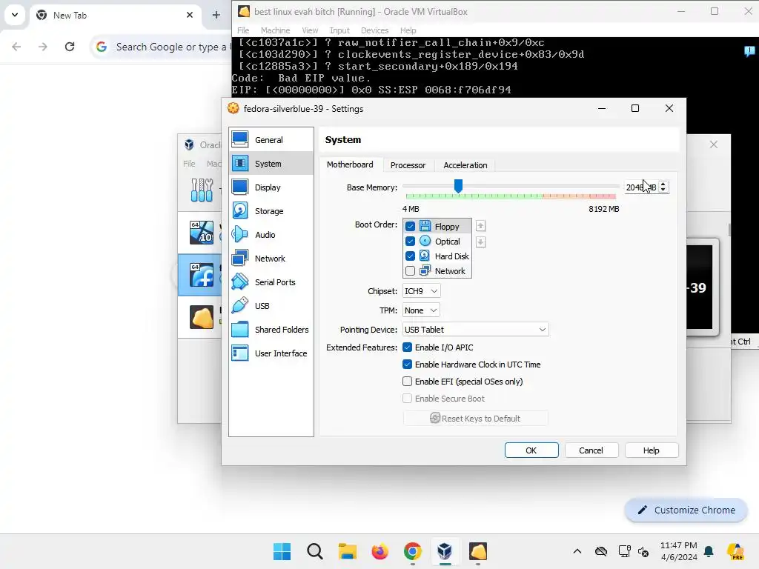Switch to running VM taskbar icon

478,551
